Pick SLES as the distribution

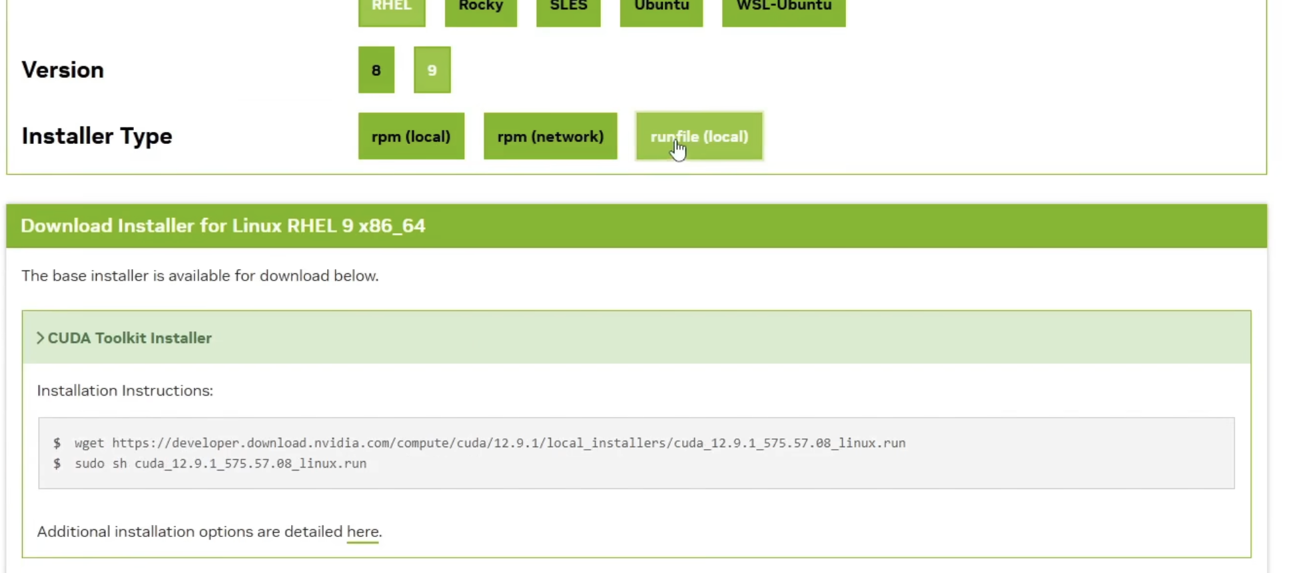pyautogui.click(x=568, y=9)
